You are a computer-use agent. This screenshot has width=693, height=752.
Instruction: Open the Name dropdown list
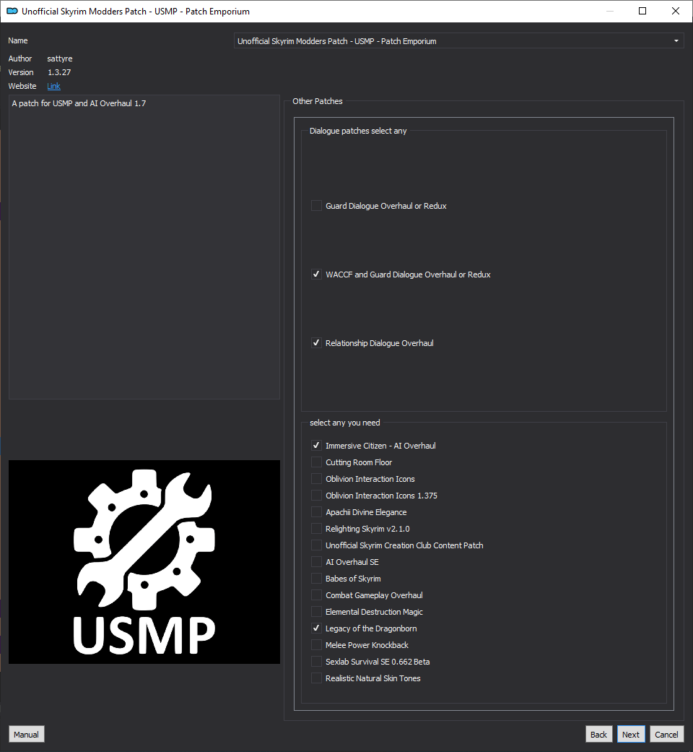coord(458,40)
